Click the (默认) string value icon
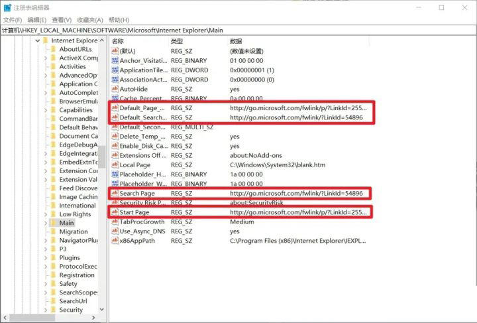Image resolution: width=477 pixels, height=323 pixels. pos(115,51)
